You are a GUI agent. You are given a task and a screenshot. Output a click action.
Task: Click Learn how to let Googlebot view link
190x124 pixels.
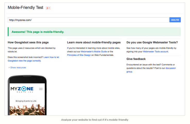[x=33, y=59]
